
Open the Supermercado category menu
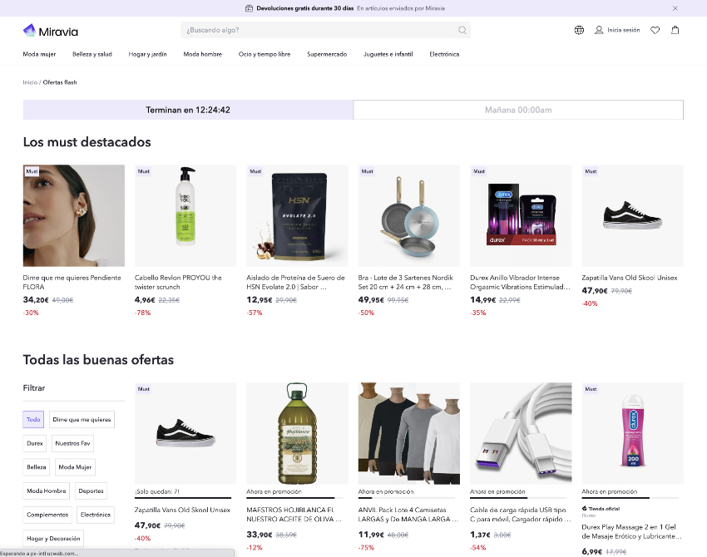pos(327,54)
